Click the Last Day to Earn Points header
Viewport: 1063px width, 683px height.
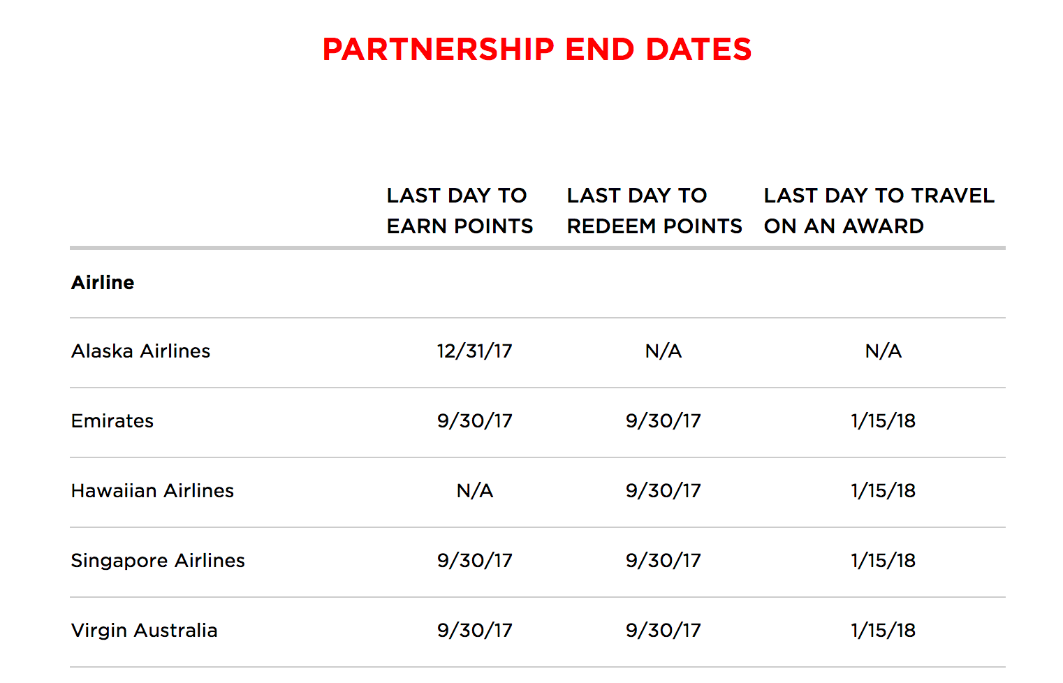pyautogui.click(x=460, y=210)
